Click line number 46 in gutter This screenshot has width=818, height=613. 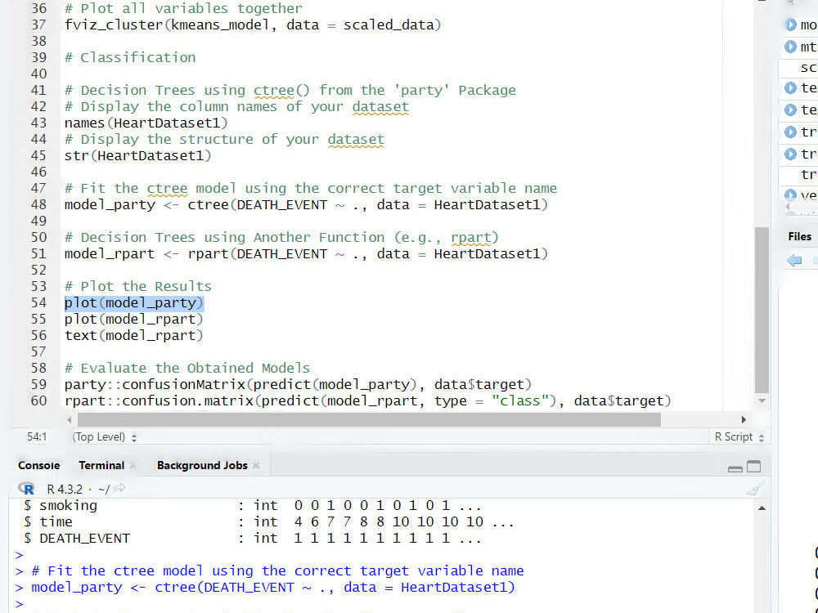click(38, 172)
